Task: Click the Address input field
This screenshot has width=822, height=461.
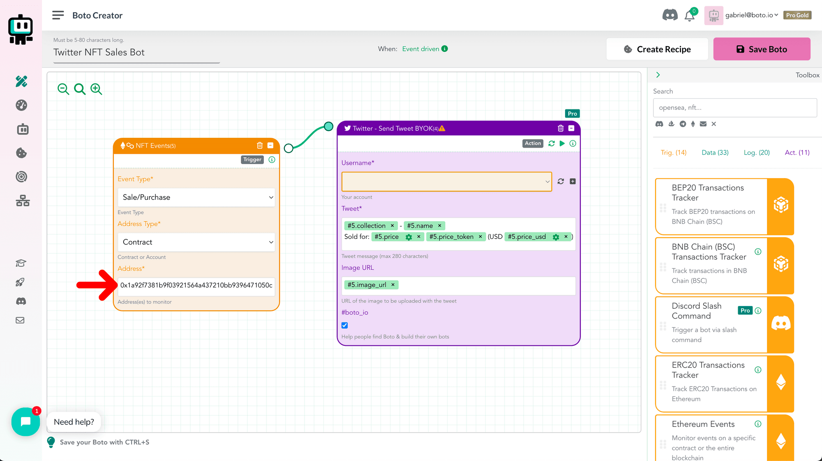Action: tap(196, 285)
